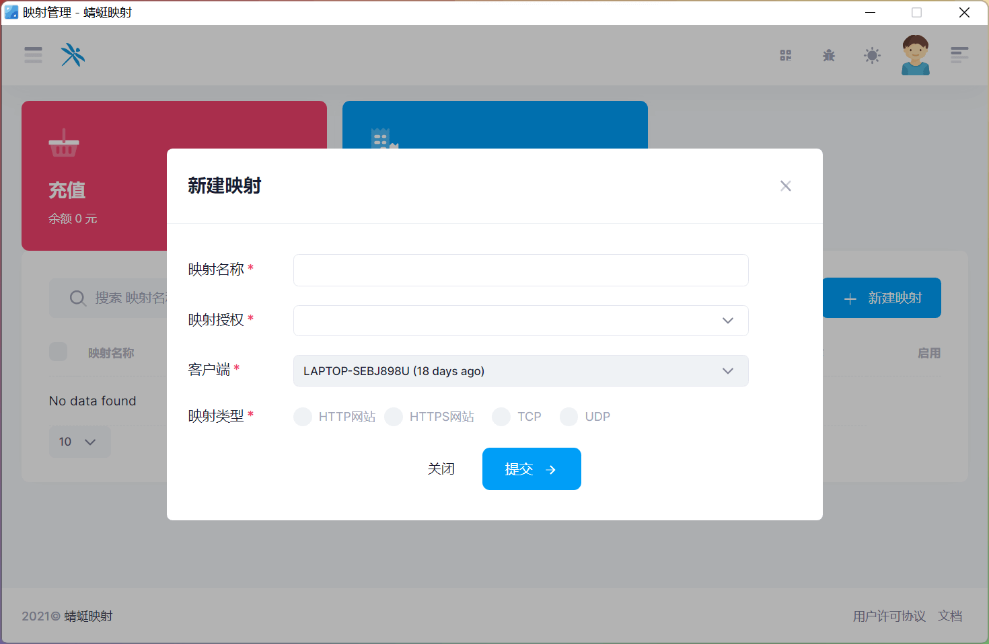The image size is (989, 644).
Task: Expand the 映射授权 dropdown
Action: pyautogui.click(x=521, y=321)
